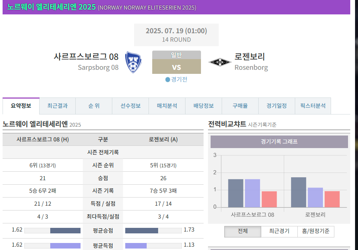The height and width of the screenshot is (250, 358).
Task: Click the 1.73 평균승점 value
Action: pos(189,230)
